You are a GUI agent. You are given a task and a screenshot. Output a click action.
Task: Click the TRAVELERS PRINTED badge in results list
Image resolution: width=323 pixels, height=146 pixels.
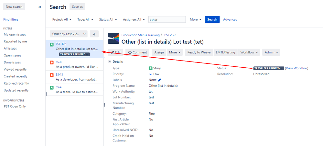75,54
